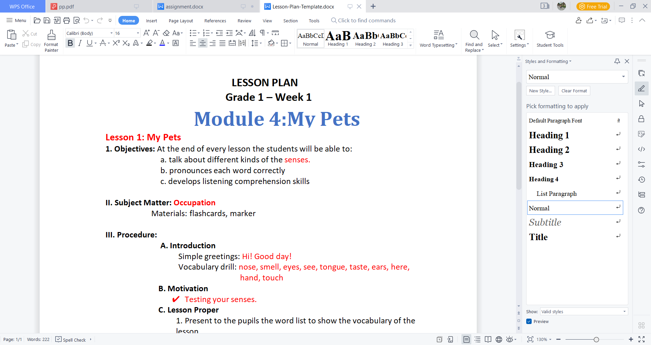Toggle character border on text
The image size is (651, 345).
point(176,43)
